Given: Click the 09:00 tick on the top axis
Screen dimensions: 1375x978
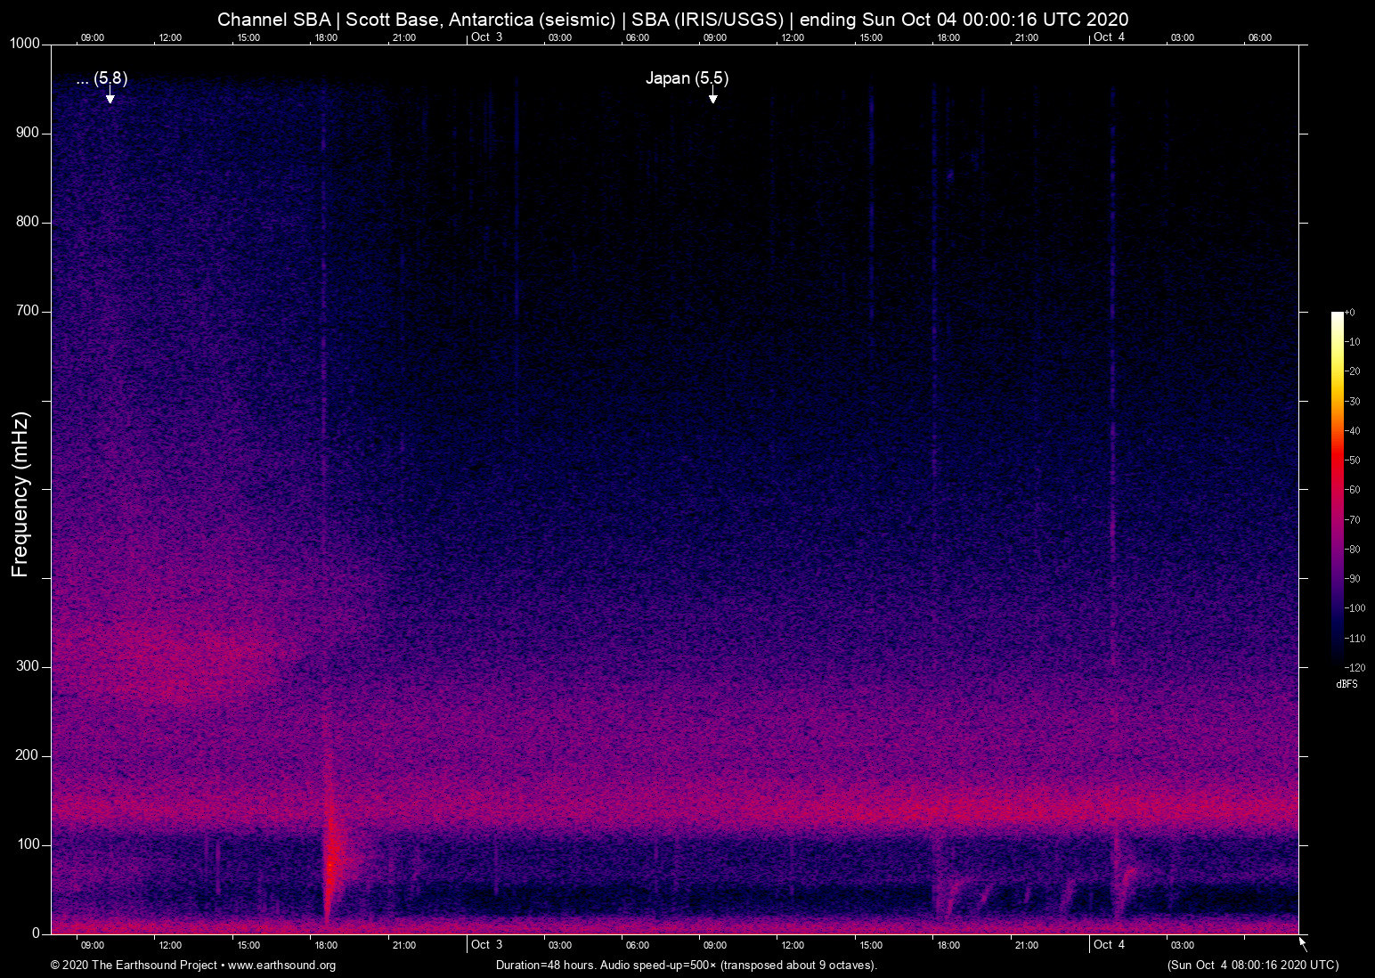Looking at the screenshot, I should pyautogui.click(x=93, y=37).
